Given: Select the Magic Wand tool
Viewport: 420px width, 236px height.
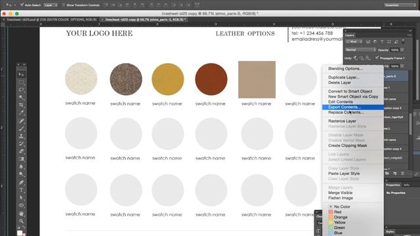Looking at the screenshot, I should (22, 98).
